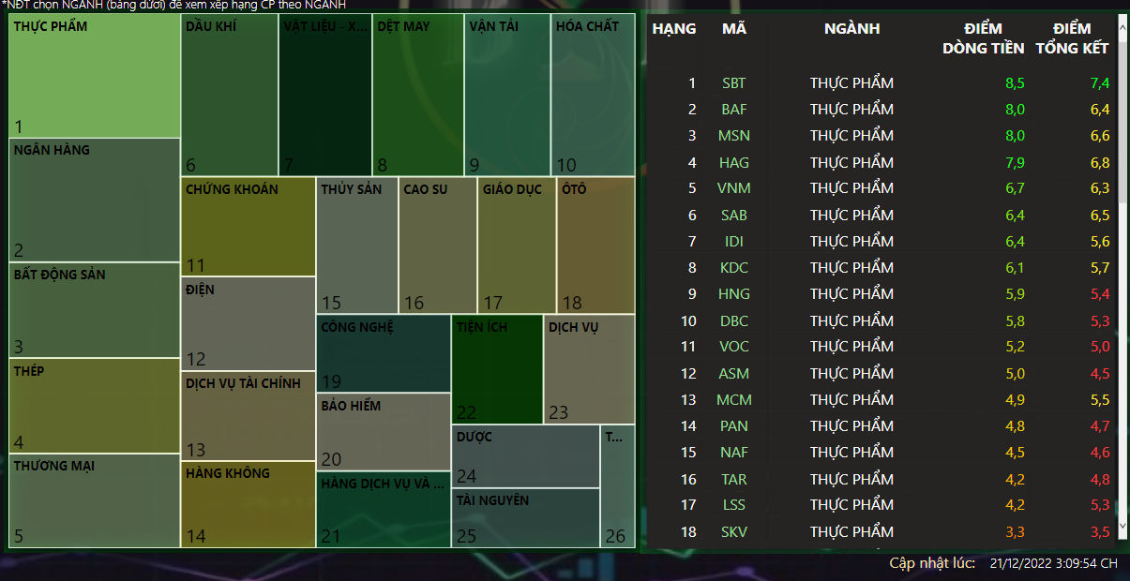The image size is (1130, 581).
Task: Select the DỊCH VỤ tile numbered 23
Action: 590,369
